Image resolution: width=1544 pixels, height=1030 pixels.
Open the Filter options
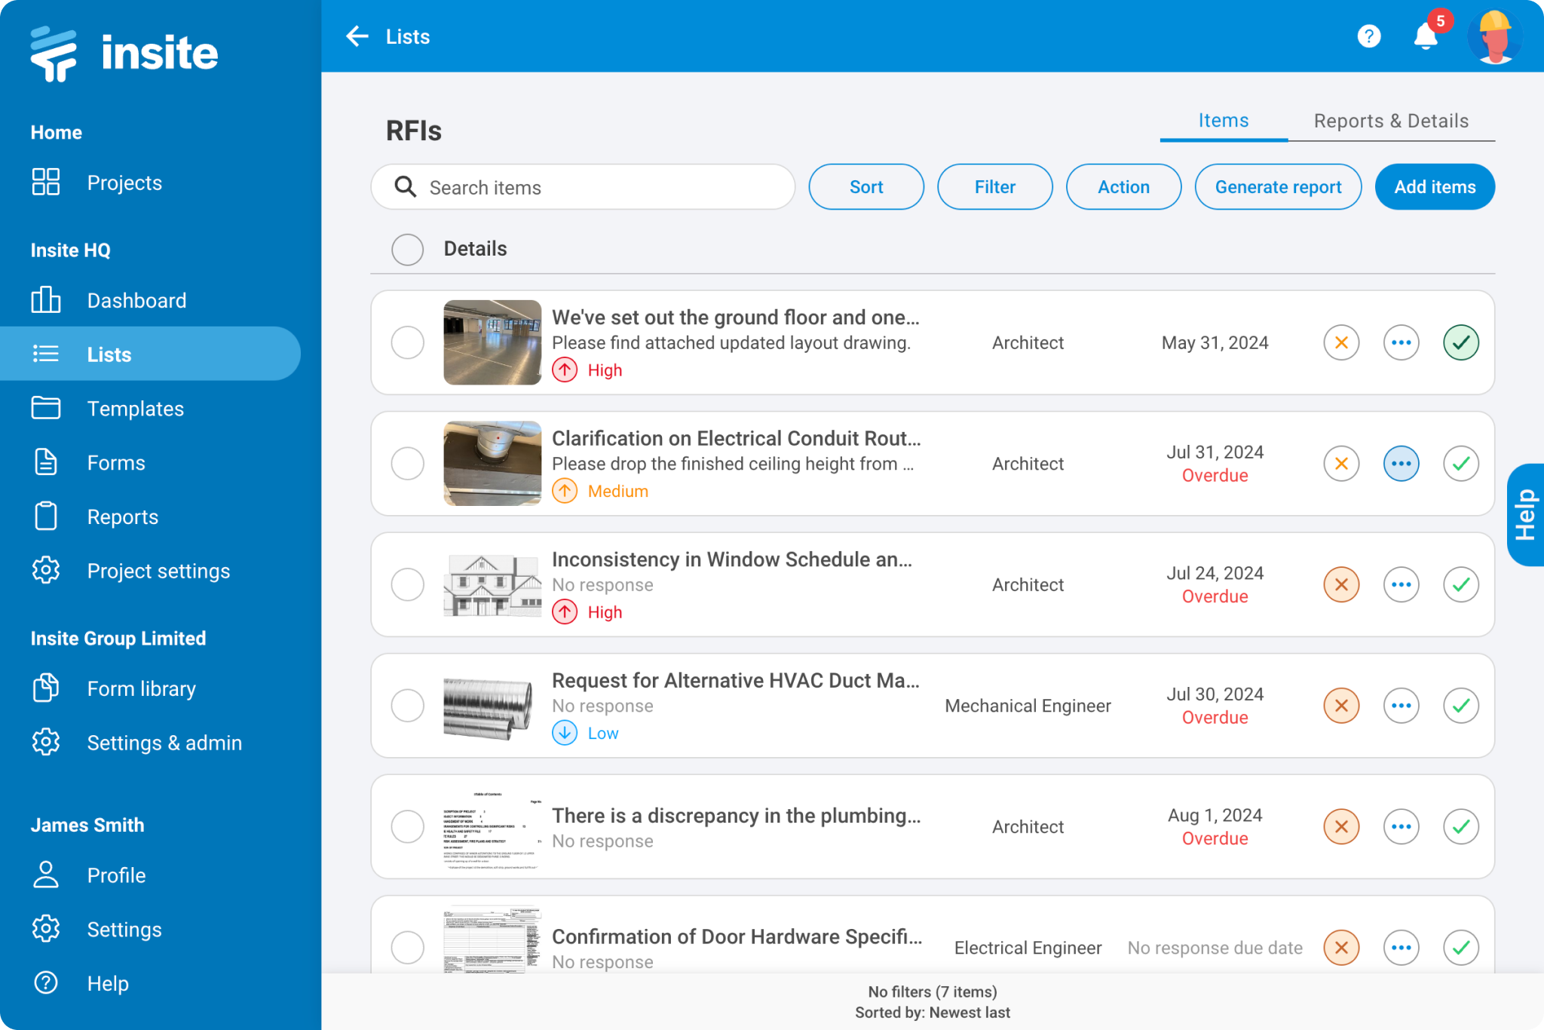994,186
